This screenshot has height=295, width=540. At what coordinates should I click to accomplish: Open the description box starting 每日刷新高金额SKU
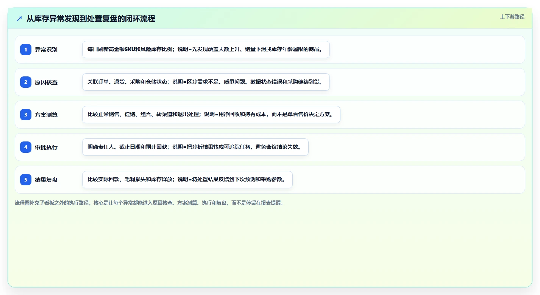206,50
